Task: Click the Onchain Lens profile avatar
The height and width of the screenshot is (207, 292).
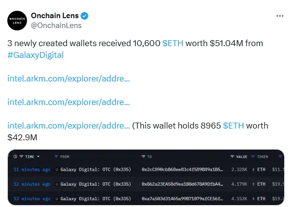Action: [x=17, y=21]
